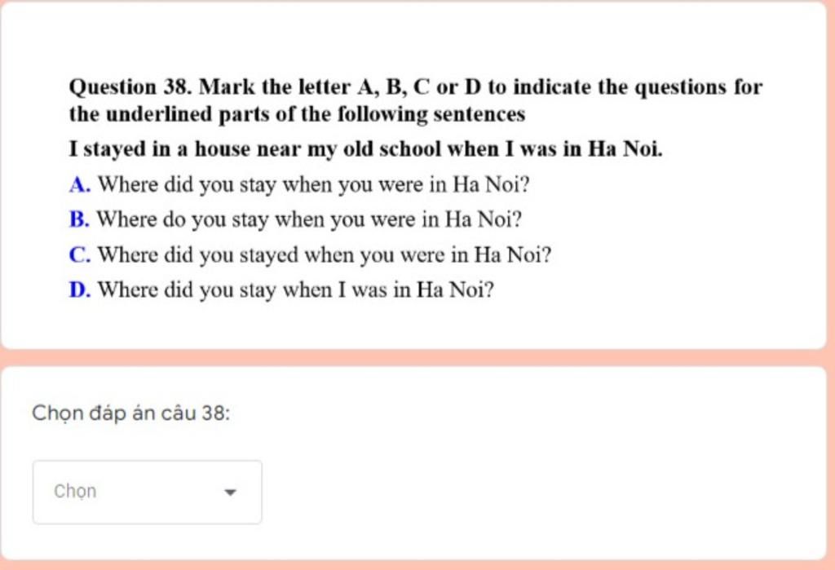Viewport: 835px width, 570px height.
Task: Click the blue letter A.
Action: [80, 185]
